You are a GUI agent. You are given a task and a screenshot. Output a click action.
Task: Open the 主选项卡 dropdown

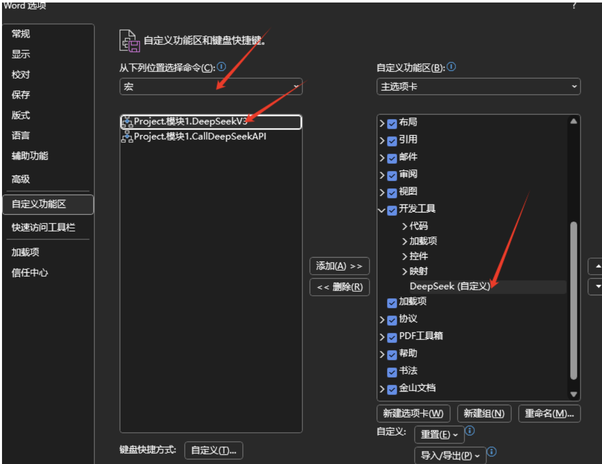pos(478,87)
